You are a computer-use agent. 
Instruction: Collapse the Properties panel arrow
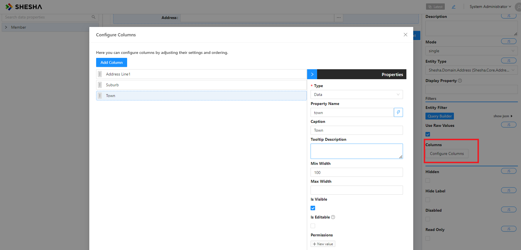click(312, 74)
